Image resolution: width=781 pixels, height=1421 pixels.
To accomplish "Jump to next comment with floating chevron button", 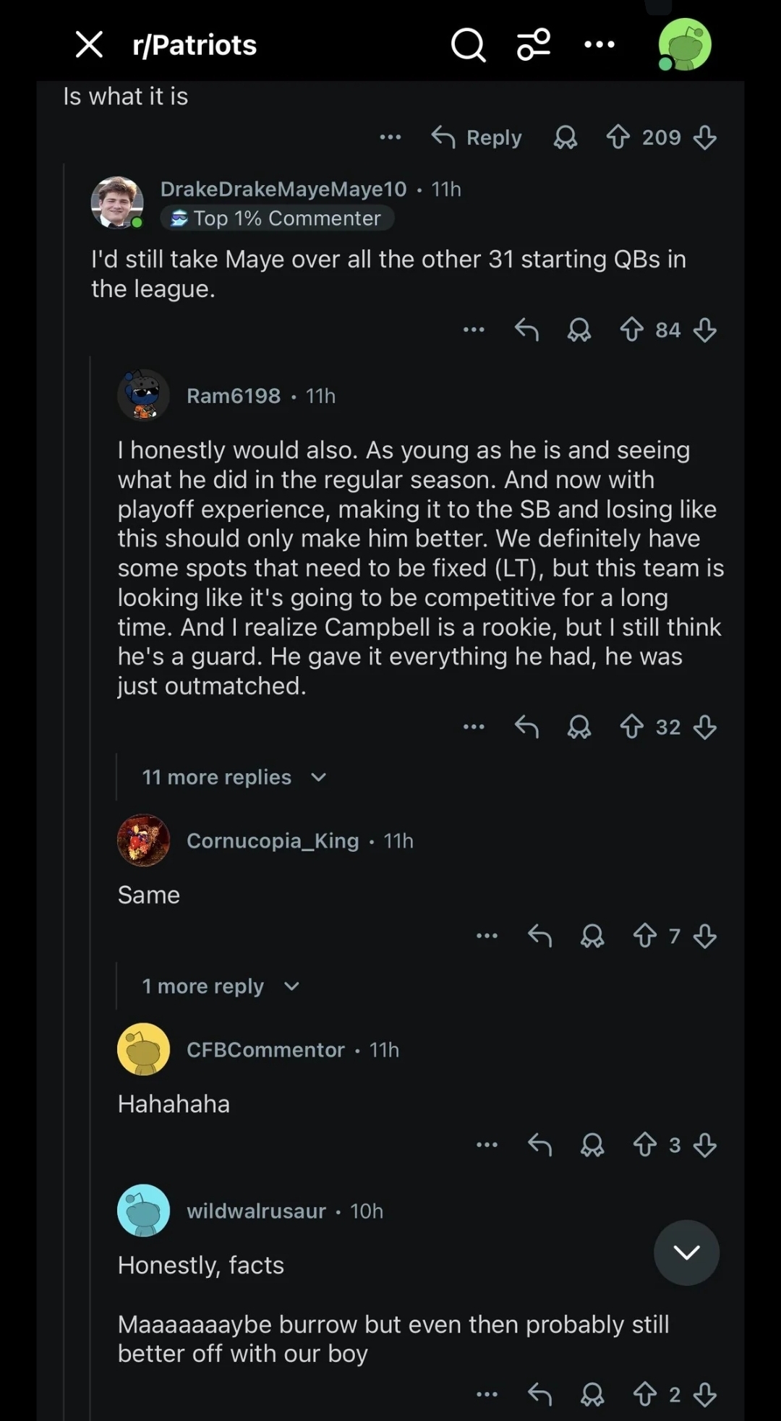I will click(686, 1253).
